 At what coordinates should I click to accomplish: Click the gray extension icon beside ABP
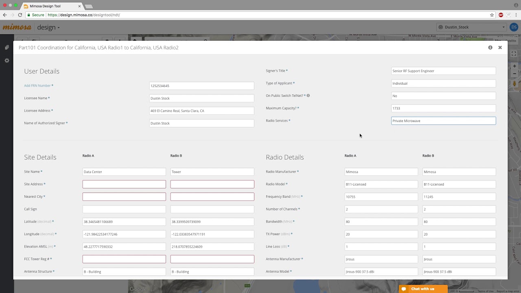(509, 15)
